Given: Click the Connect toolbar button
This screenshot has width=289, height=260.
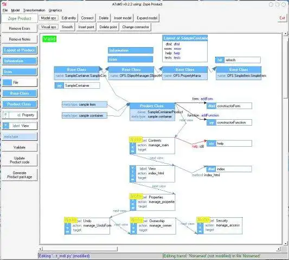Looking at the screenshot, I should (87, 18).
